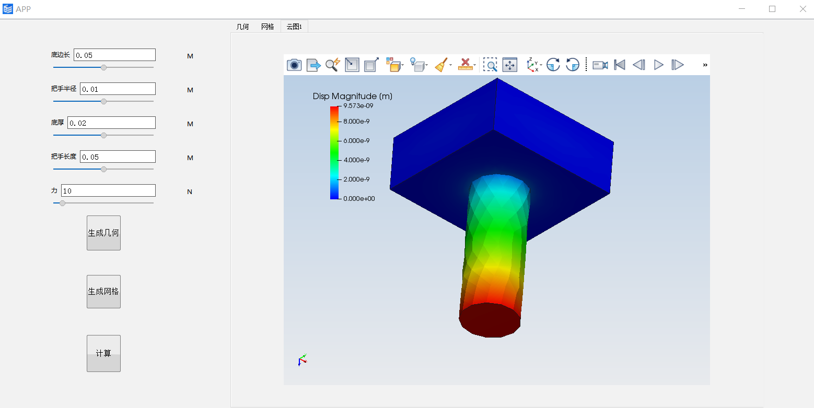Open dropdown arrow next to yellow cube icon

pos(403,65)
